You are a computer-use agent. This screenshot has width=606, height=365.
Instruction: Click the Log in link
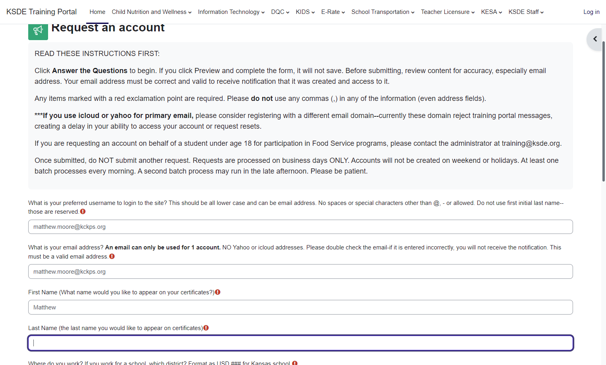591,12
